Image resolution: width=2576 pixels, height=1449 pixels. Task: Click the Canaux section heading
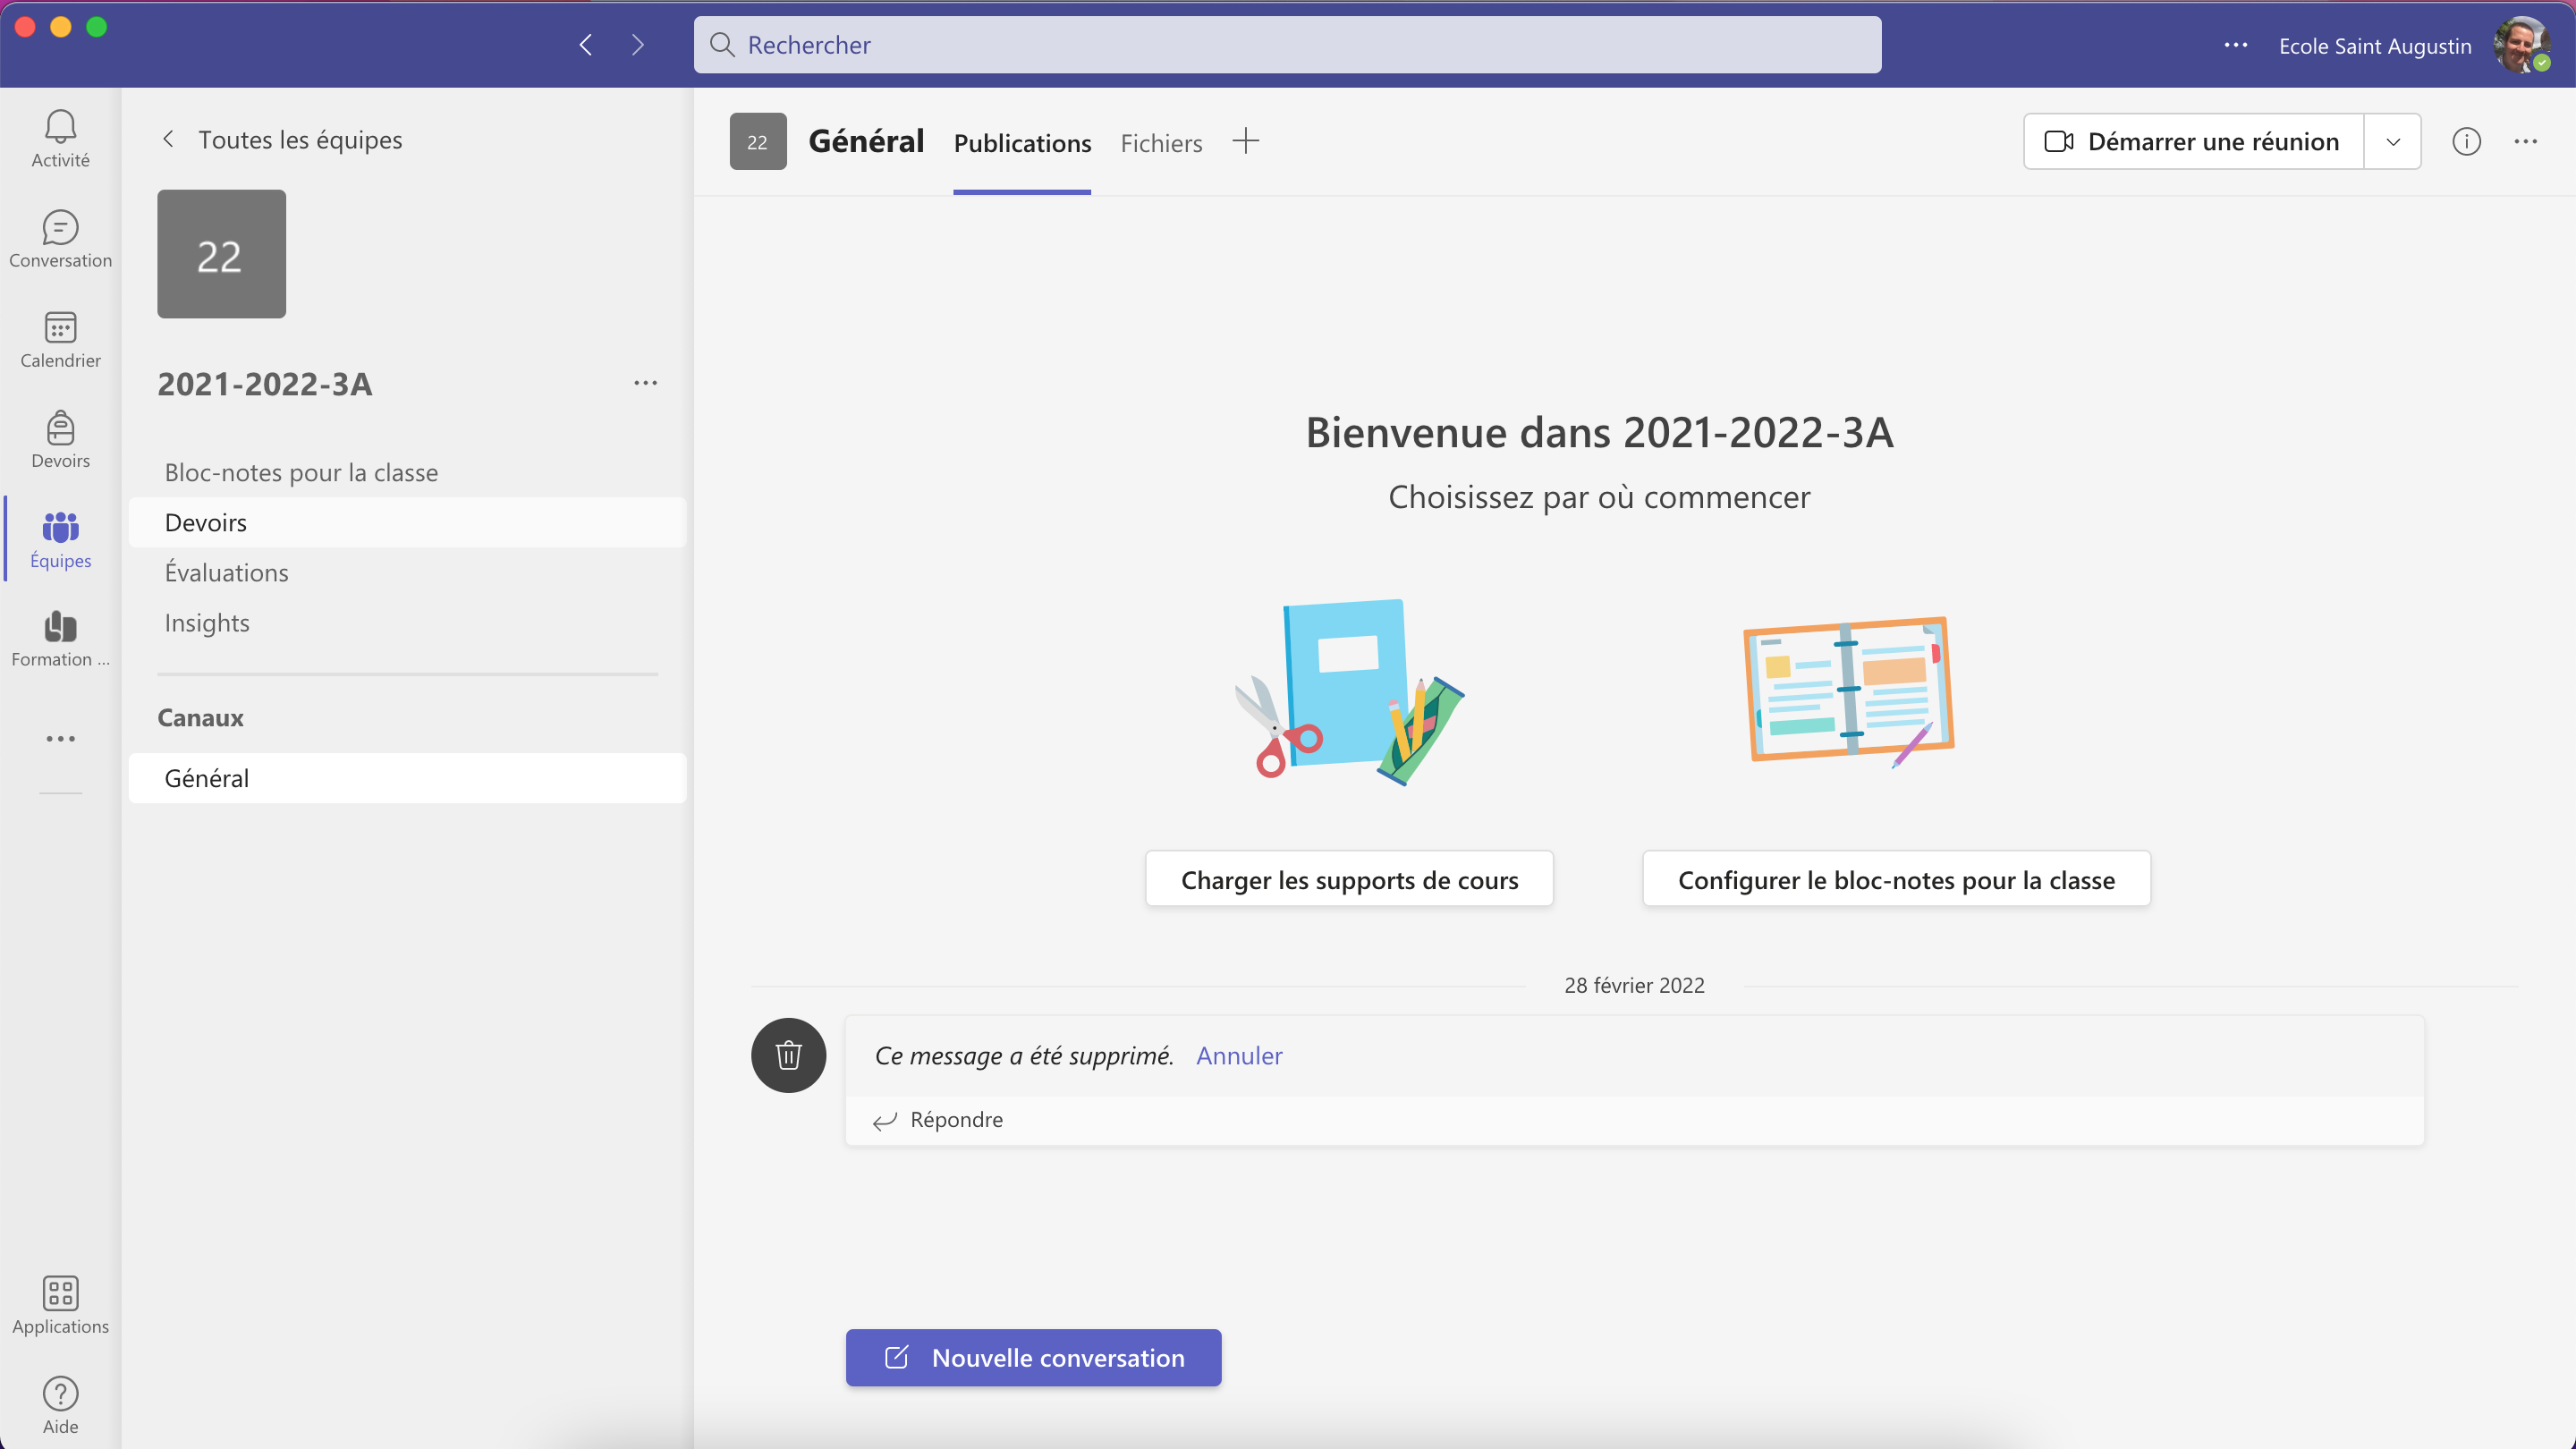[x=200, y=717]
